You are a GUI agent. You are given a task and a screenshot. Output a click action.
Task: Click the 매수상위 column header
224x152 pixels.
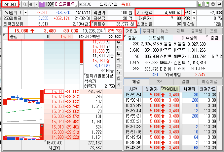coord(189,38)
